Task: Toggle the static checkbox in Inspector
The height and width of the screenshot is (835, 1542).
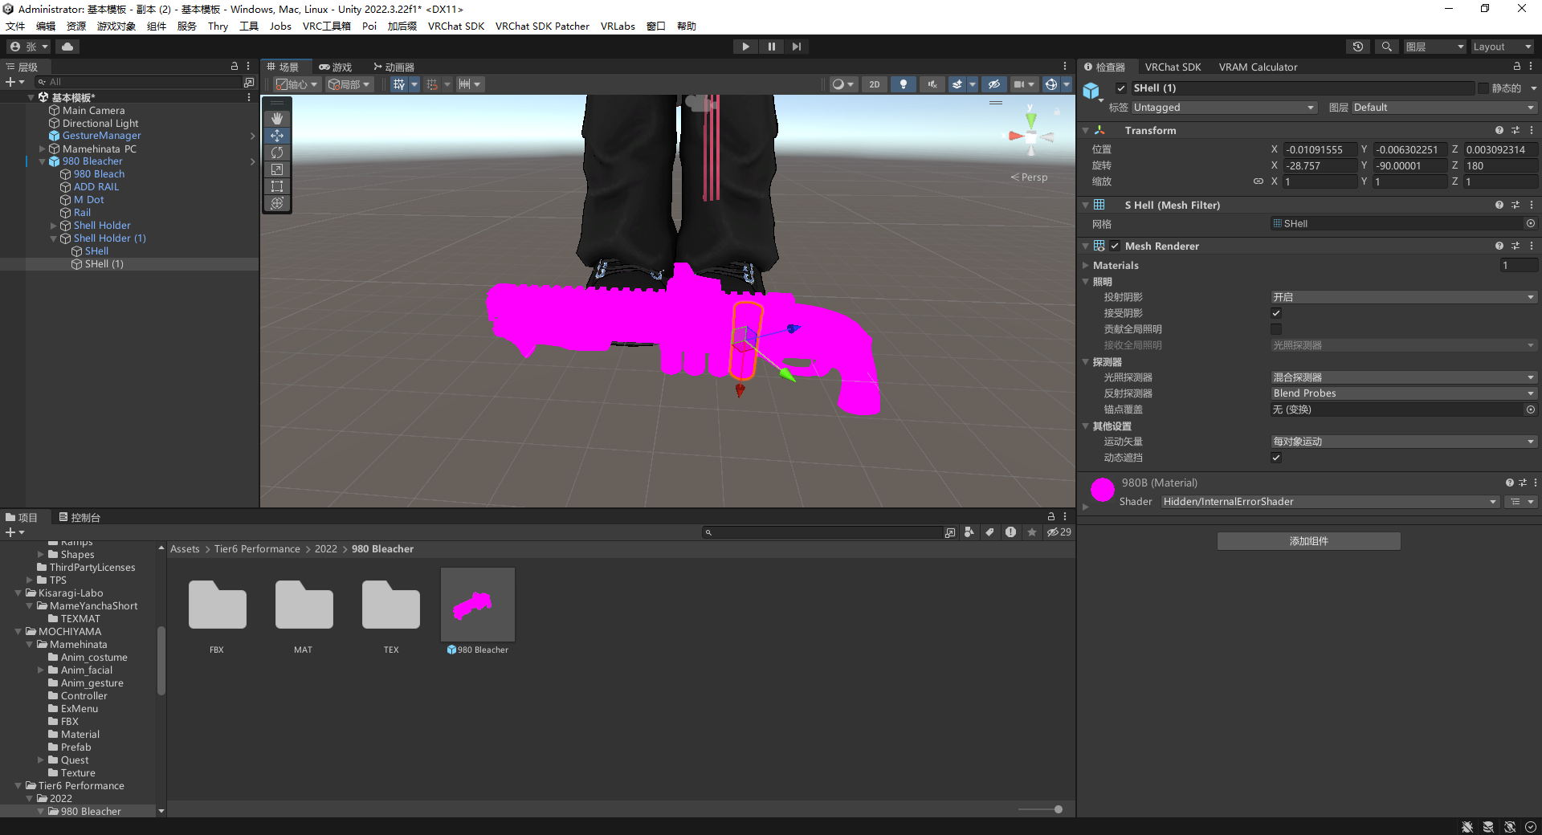Action: (1483, 88)
